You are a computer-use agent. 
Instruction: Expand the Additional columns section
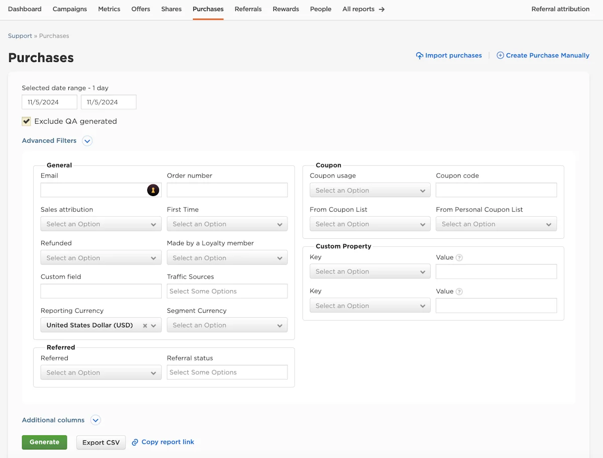click(95, 420)
